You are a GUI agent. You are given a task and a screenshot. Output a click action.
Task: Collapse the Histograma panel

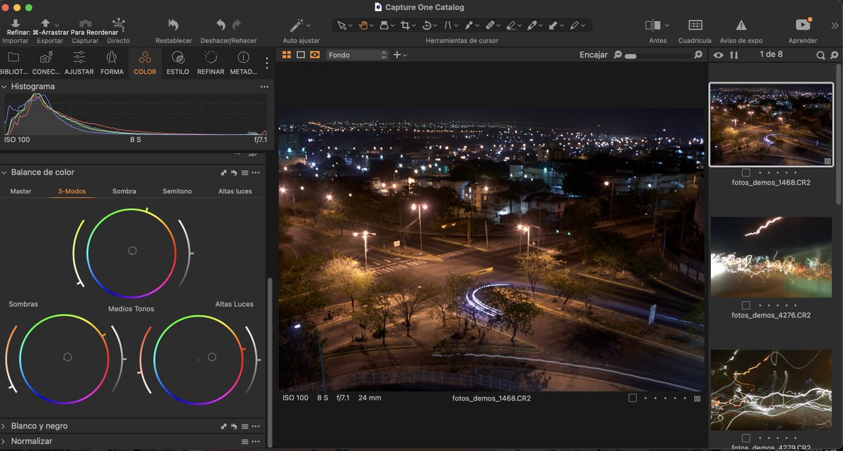(x=4, y=86)
